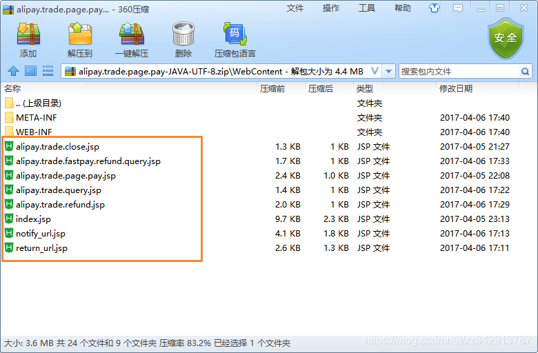This screenshot has height=353, width=538.
Task: Select the file name index.jsp
Action: click(x=33, y=219)
